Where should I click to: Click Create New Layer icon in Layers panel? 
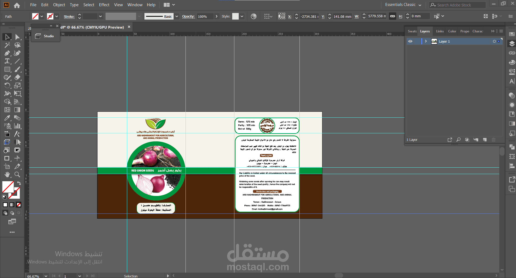[485, 140]
